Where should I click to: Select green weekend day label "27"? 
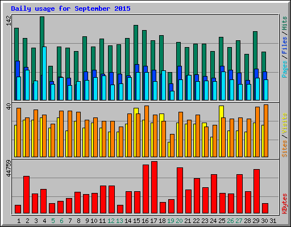click(x=239, y=221)
